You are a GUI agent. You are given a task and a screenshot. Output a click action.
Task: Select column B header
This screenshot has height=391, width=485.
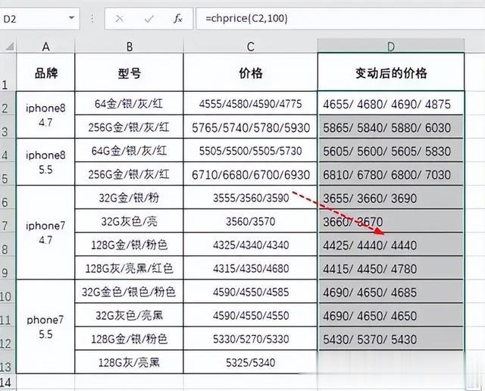tap(130, 47)
